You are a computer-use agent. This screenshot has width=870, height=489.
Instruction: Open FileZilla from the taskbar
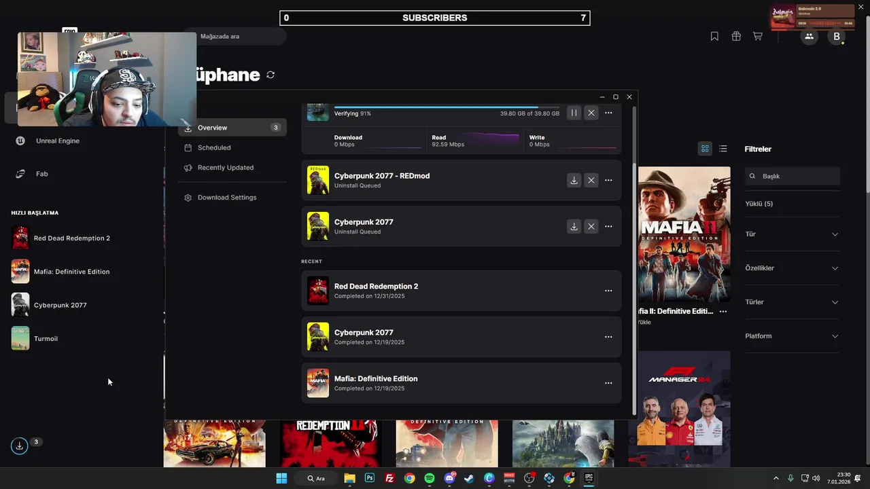point(389,478)
